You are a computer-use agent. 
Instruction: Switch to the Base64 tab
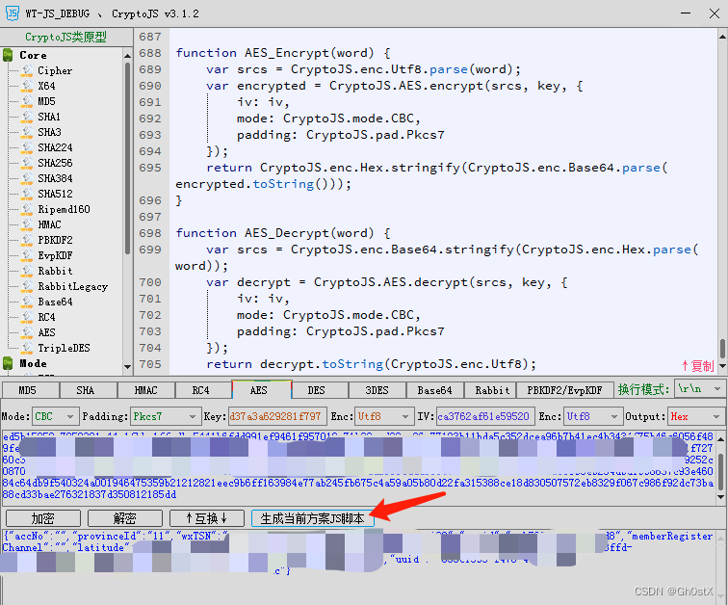pos(434,390)
